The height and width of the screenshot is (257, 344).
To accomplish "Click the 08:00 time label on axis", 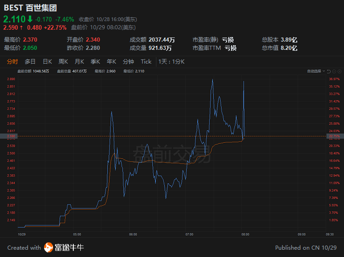I will coord(245,234).
